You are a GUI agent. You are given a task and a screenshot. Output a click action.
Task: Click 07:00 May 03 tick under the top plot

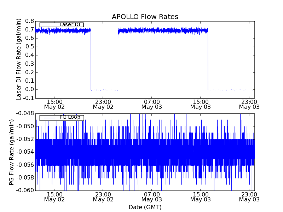click(152, 104)
